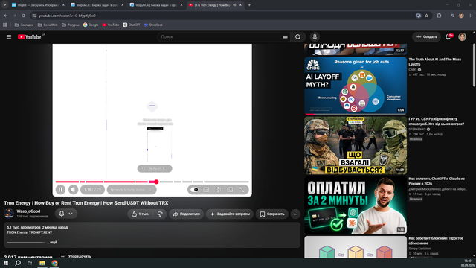Open the Chrome profile avatar
This screenshot has width=476, height=268.
point(461,16)
